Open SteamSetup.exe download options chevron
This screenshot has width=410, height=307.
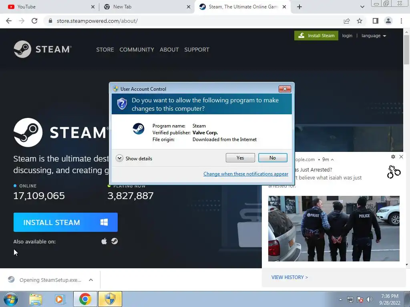point(91,280)
